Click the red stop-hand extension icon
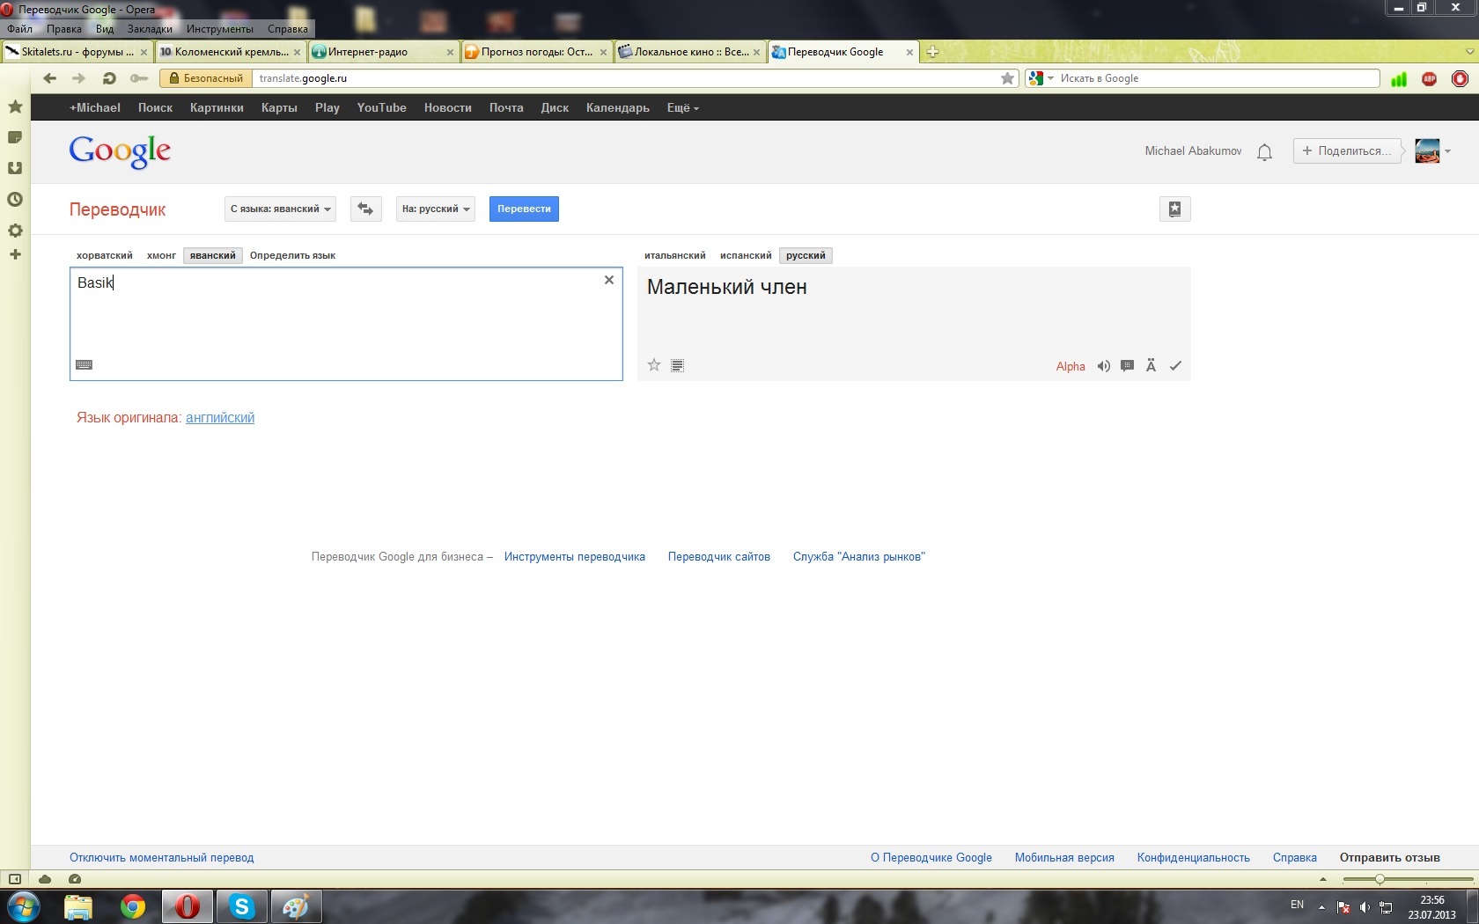The height and width of the screenshot is (924, 1479). [1460, 79]
